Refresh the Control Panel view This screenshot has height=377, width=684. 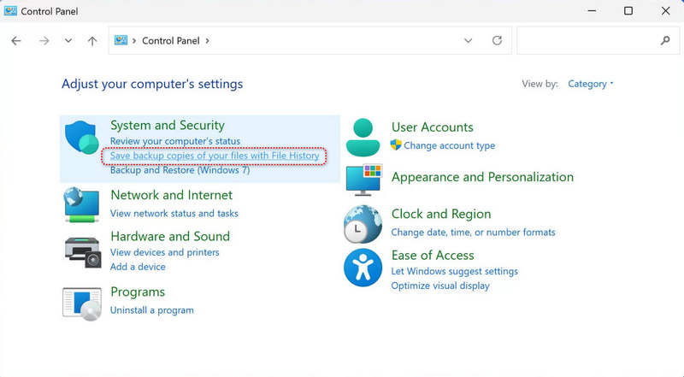(x=497, y=40)
